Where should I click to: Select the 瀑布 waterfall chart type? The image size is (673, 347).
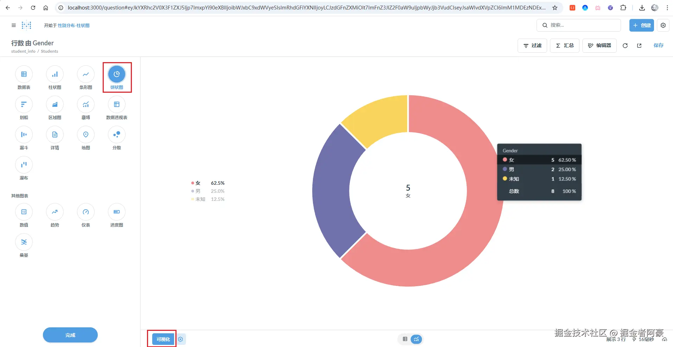24,165
